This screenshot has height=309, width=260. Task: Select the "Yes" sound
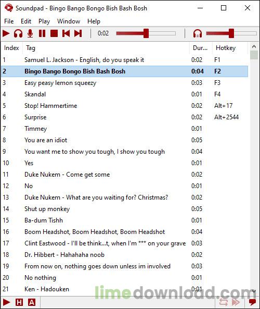coord(124,163)
